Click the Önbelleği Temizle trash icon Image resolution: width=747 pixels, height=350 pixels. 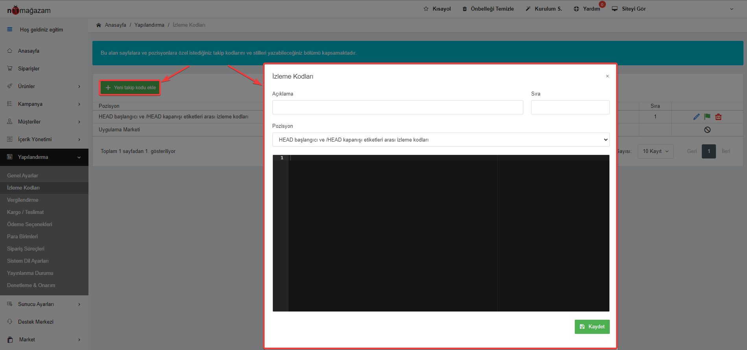[465, 9]
